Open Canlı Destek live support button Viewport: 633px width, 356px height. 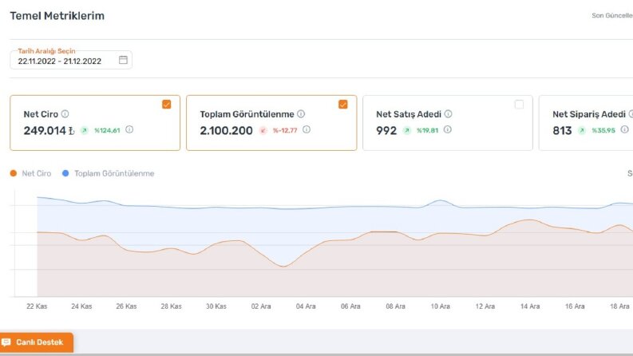pyautogui.click(x=37, y=342)
